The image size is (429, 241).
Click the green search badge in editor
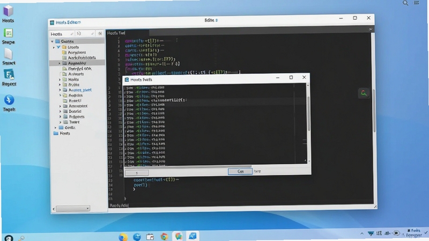pyautogui.click(x=364, y=93)
